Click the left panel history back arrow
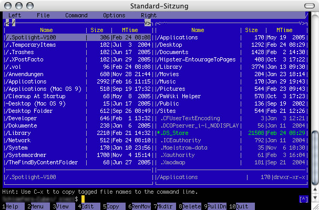 [6, 23]
